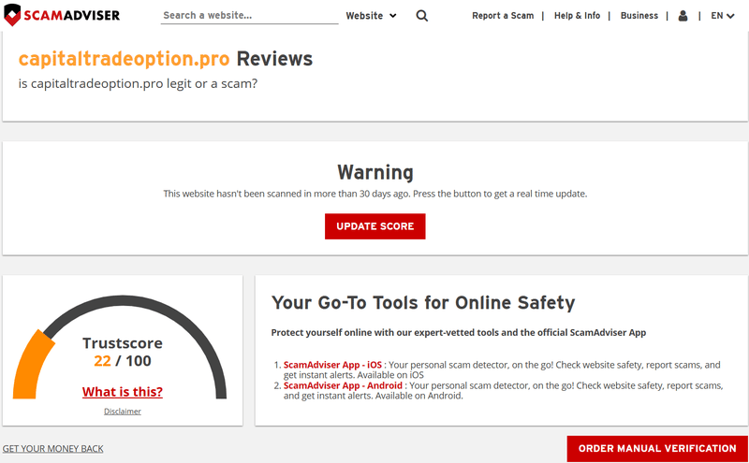Screen dimensions: 749x463
Task: Click the Warning heading text
Action: [x=375, y=172]
